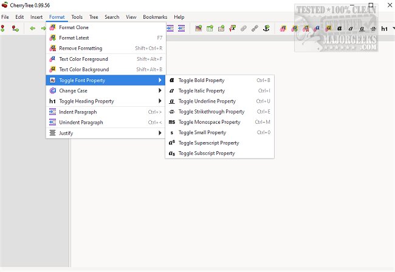Click the Format Latest toolbar icon
Viewport: 395px width, 272px height.
coord(294,29)
